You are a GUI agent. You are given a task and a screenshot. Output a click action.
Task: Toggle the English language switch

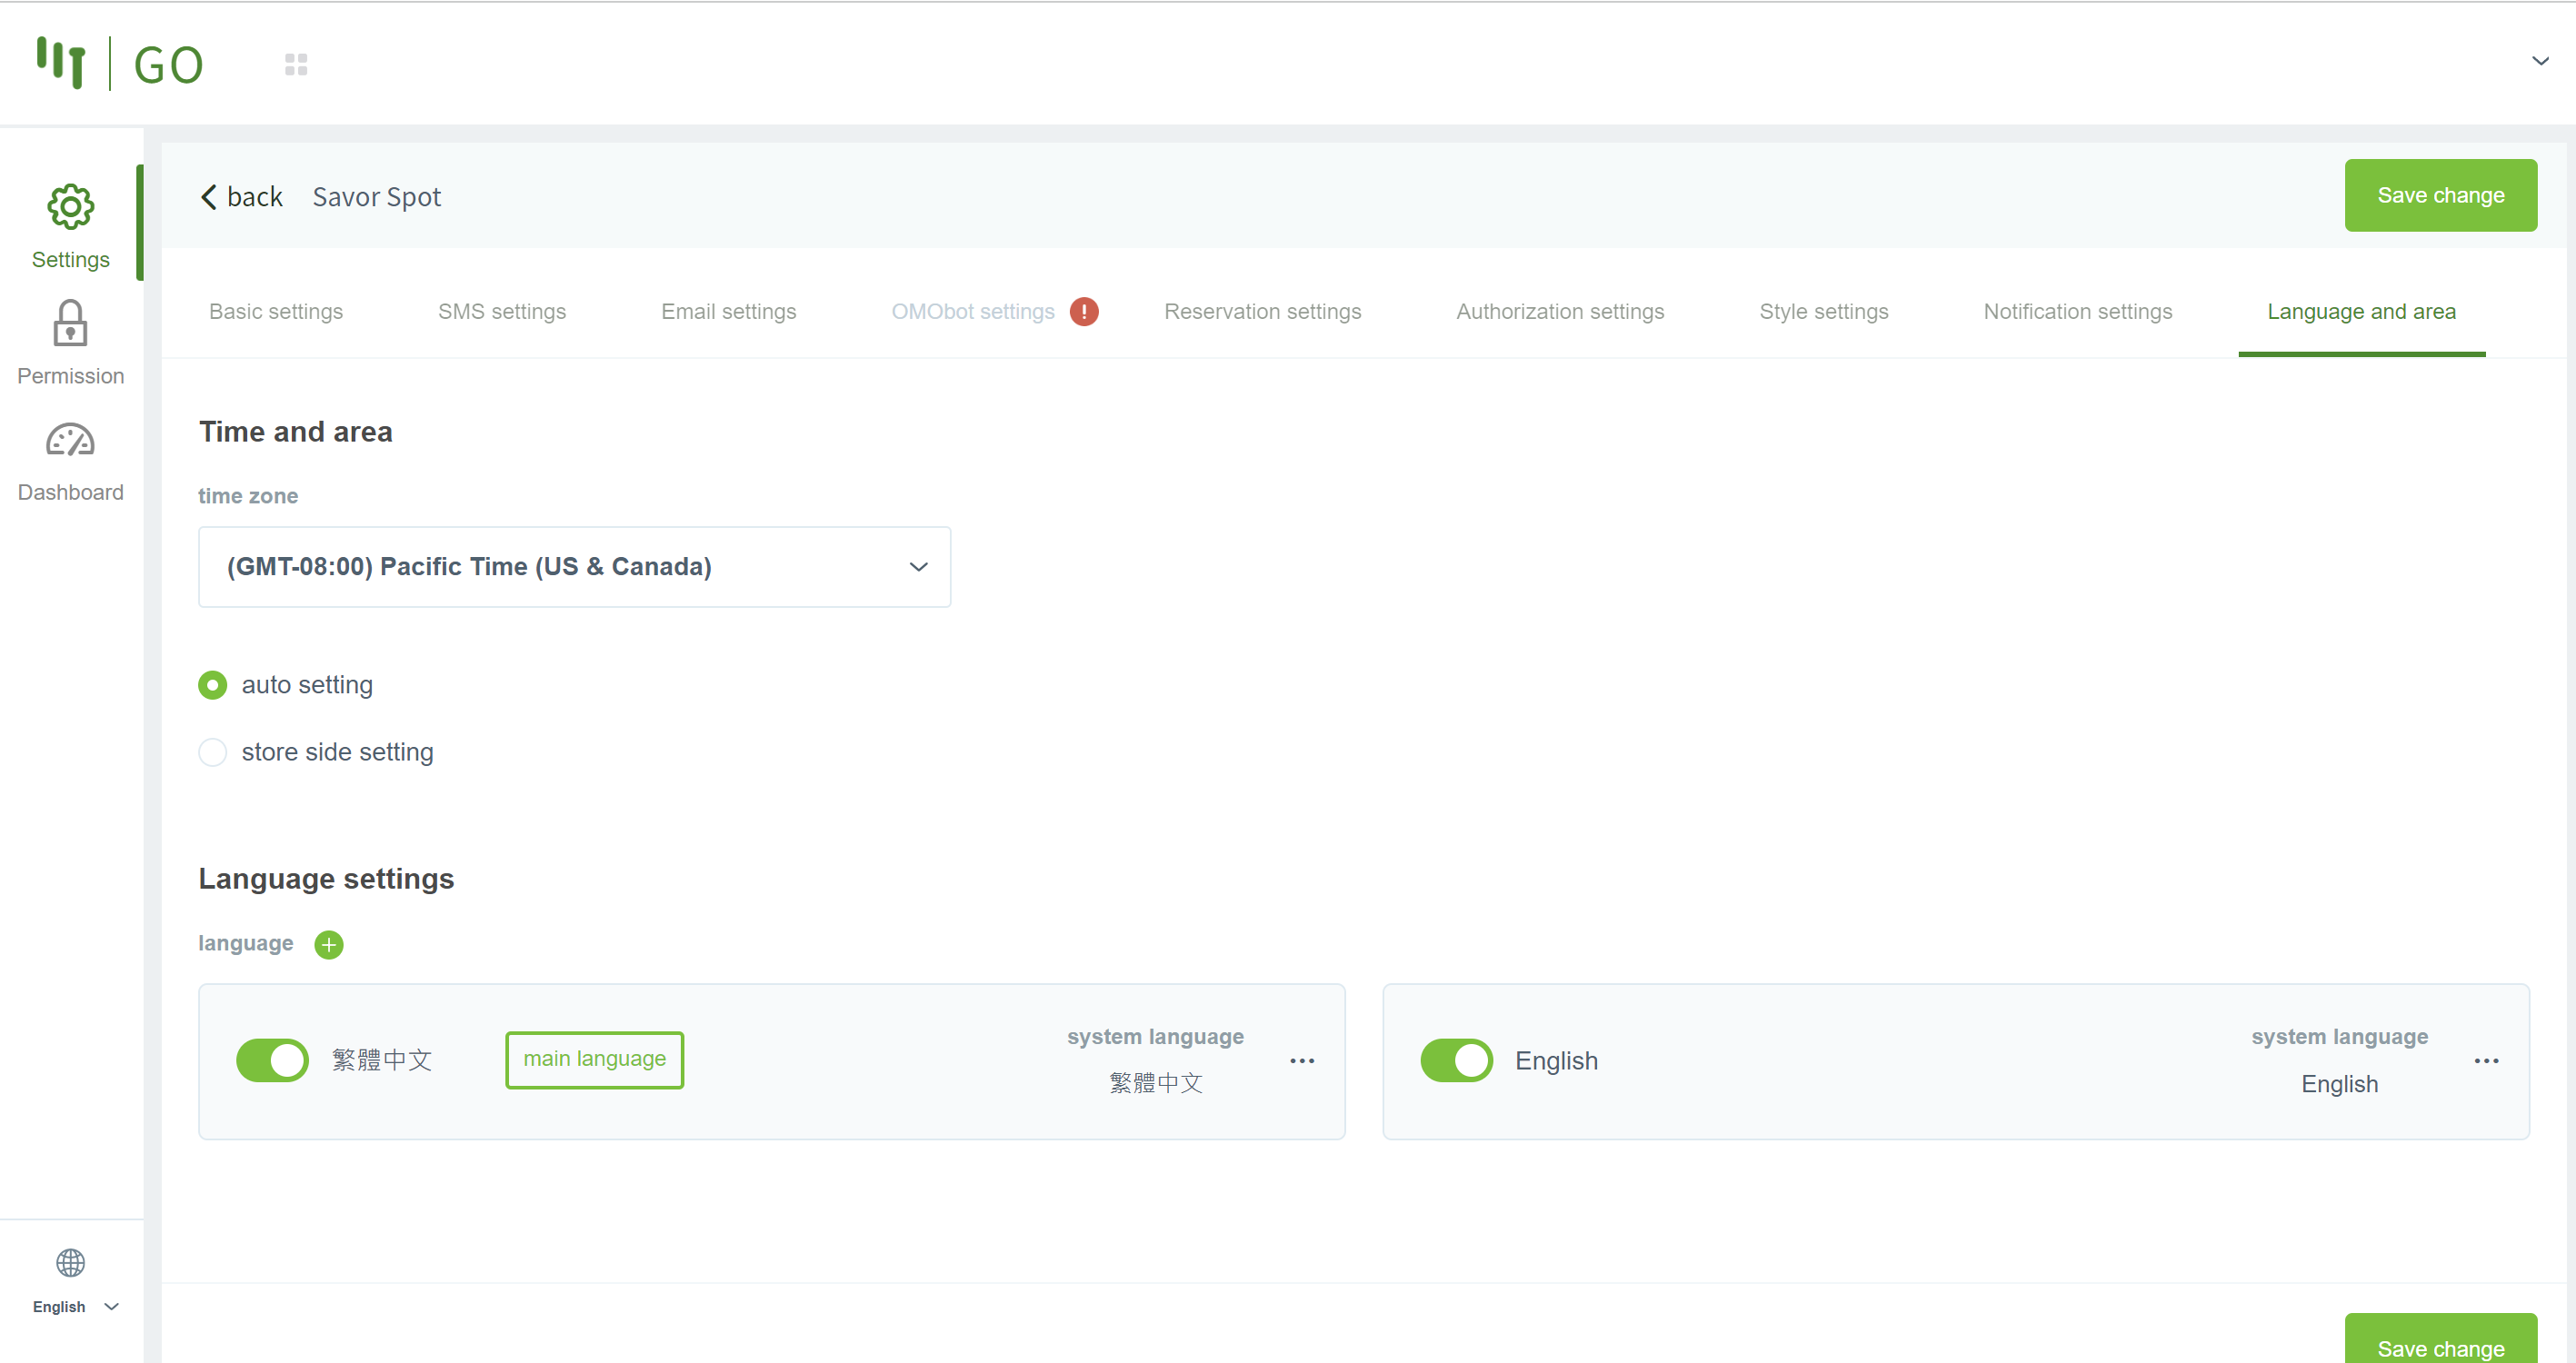pyautogui.click(x=1456, y=1060)
